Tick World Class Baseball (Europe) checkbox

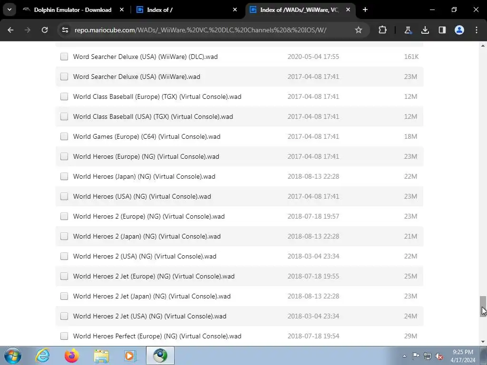64,96
